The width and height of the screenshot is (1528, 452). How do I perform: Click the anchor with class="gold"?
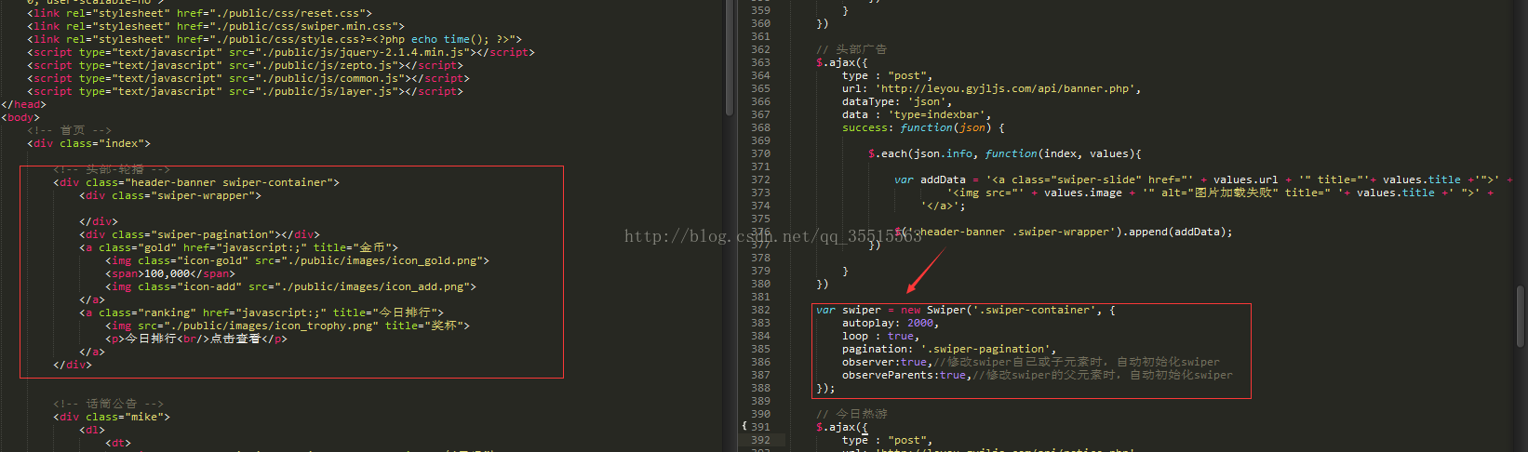point(239,247)
